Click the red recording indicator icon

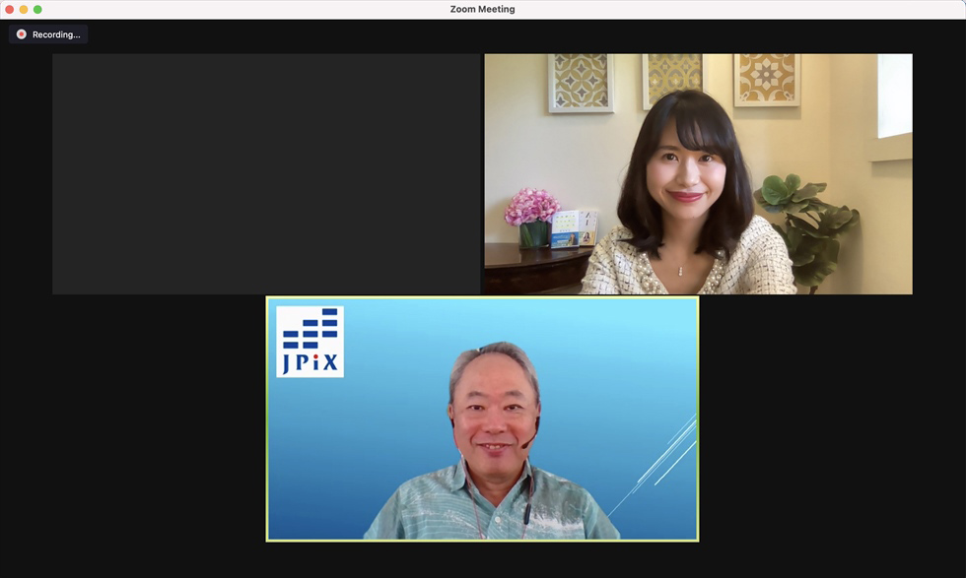click(x=22, y=34)
